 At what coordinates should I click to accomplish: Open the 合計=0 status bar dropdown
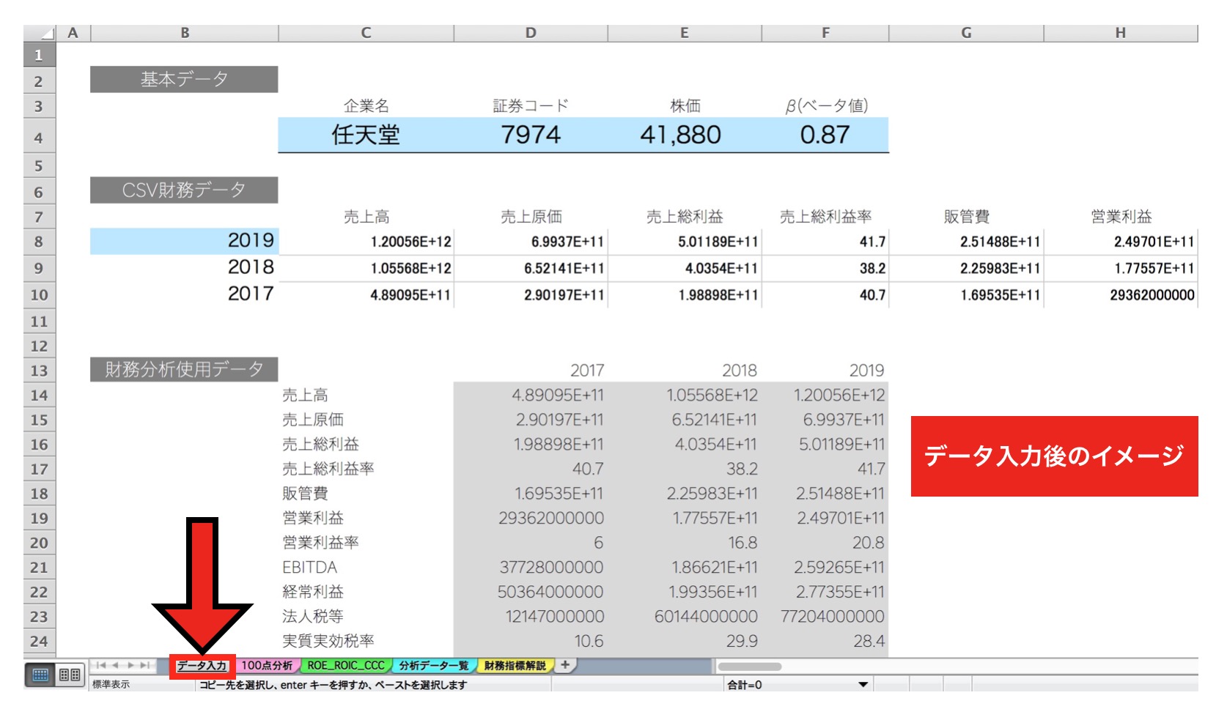[863, 685]
